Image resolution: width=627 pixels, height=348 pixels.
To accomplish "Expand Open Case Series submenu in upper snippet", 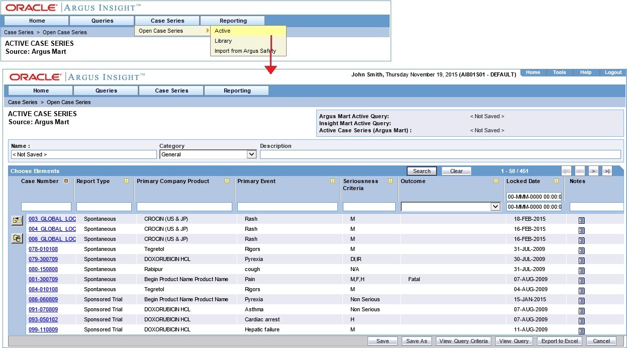I will click(x=172, y=31).
